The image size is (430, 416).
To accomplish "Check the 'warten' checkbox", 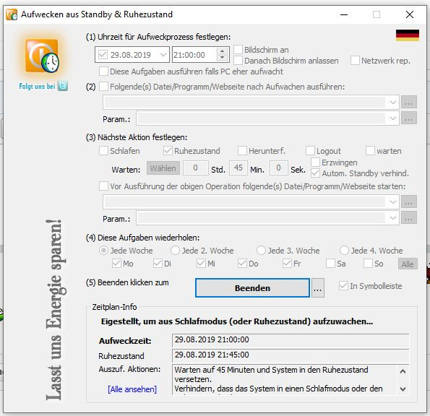I will tap(370, 150).
